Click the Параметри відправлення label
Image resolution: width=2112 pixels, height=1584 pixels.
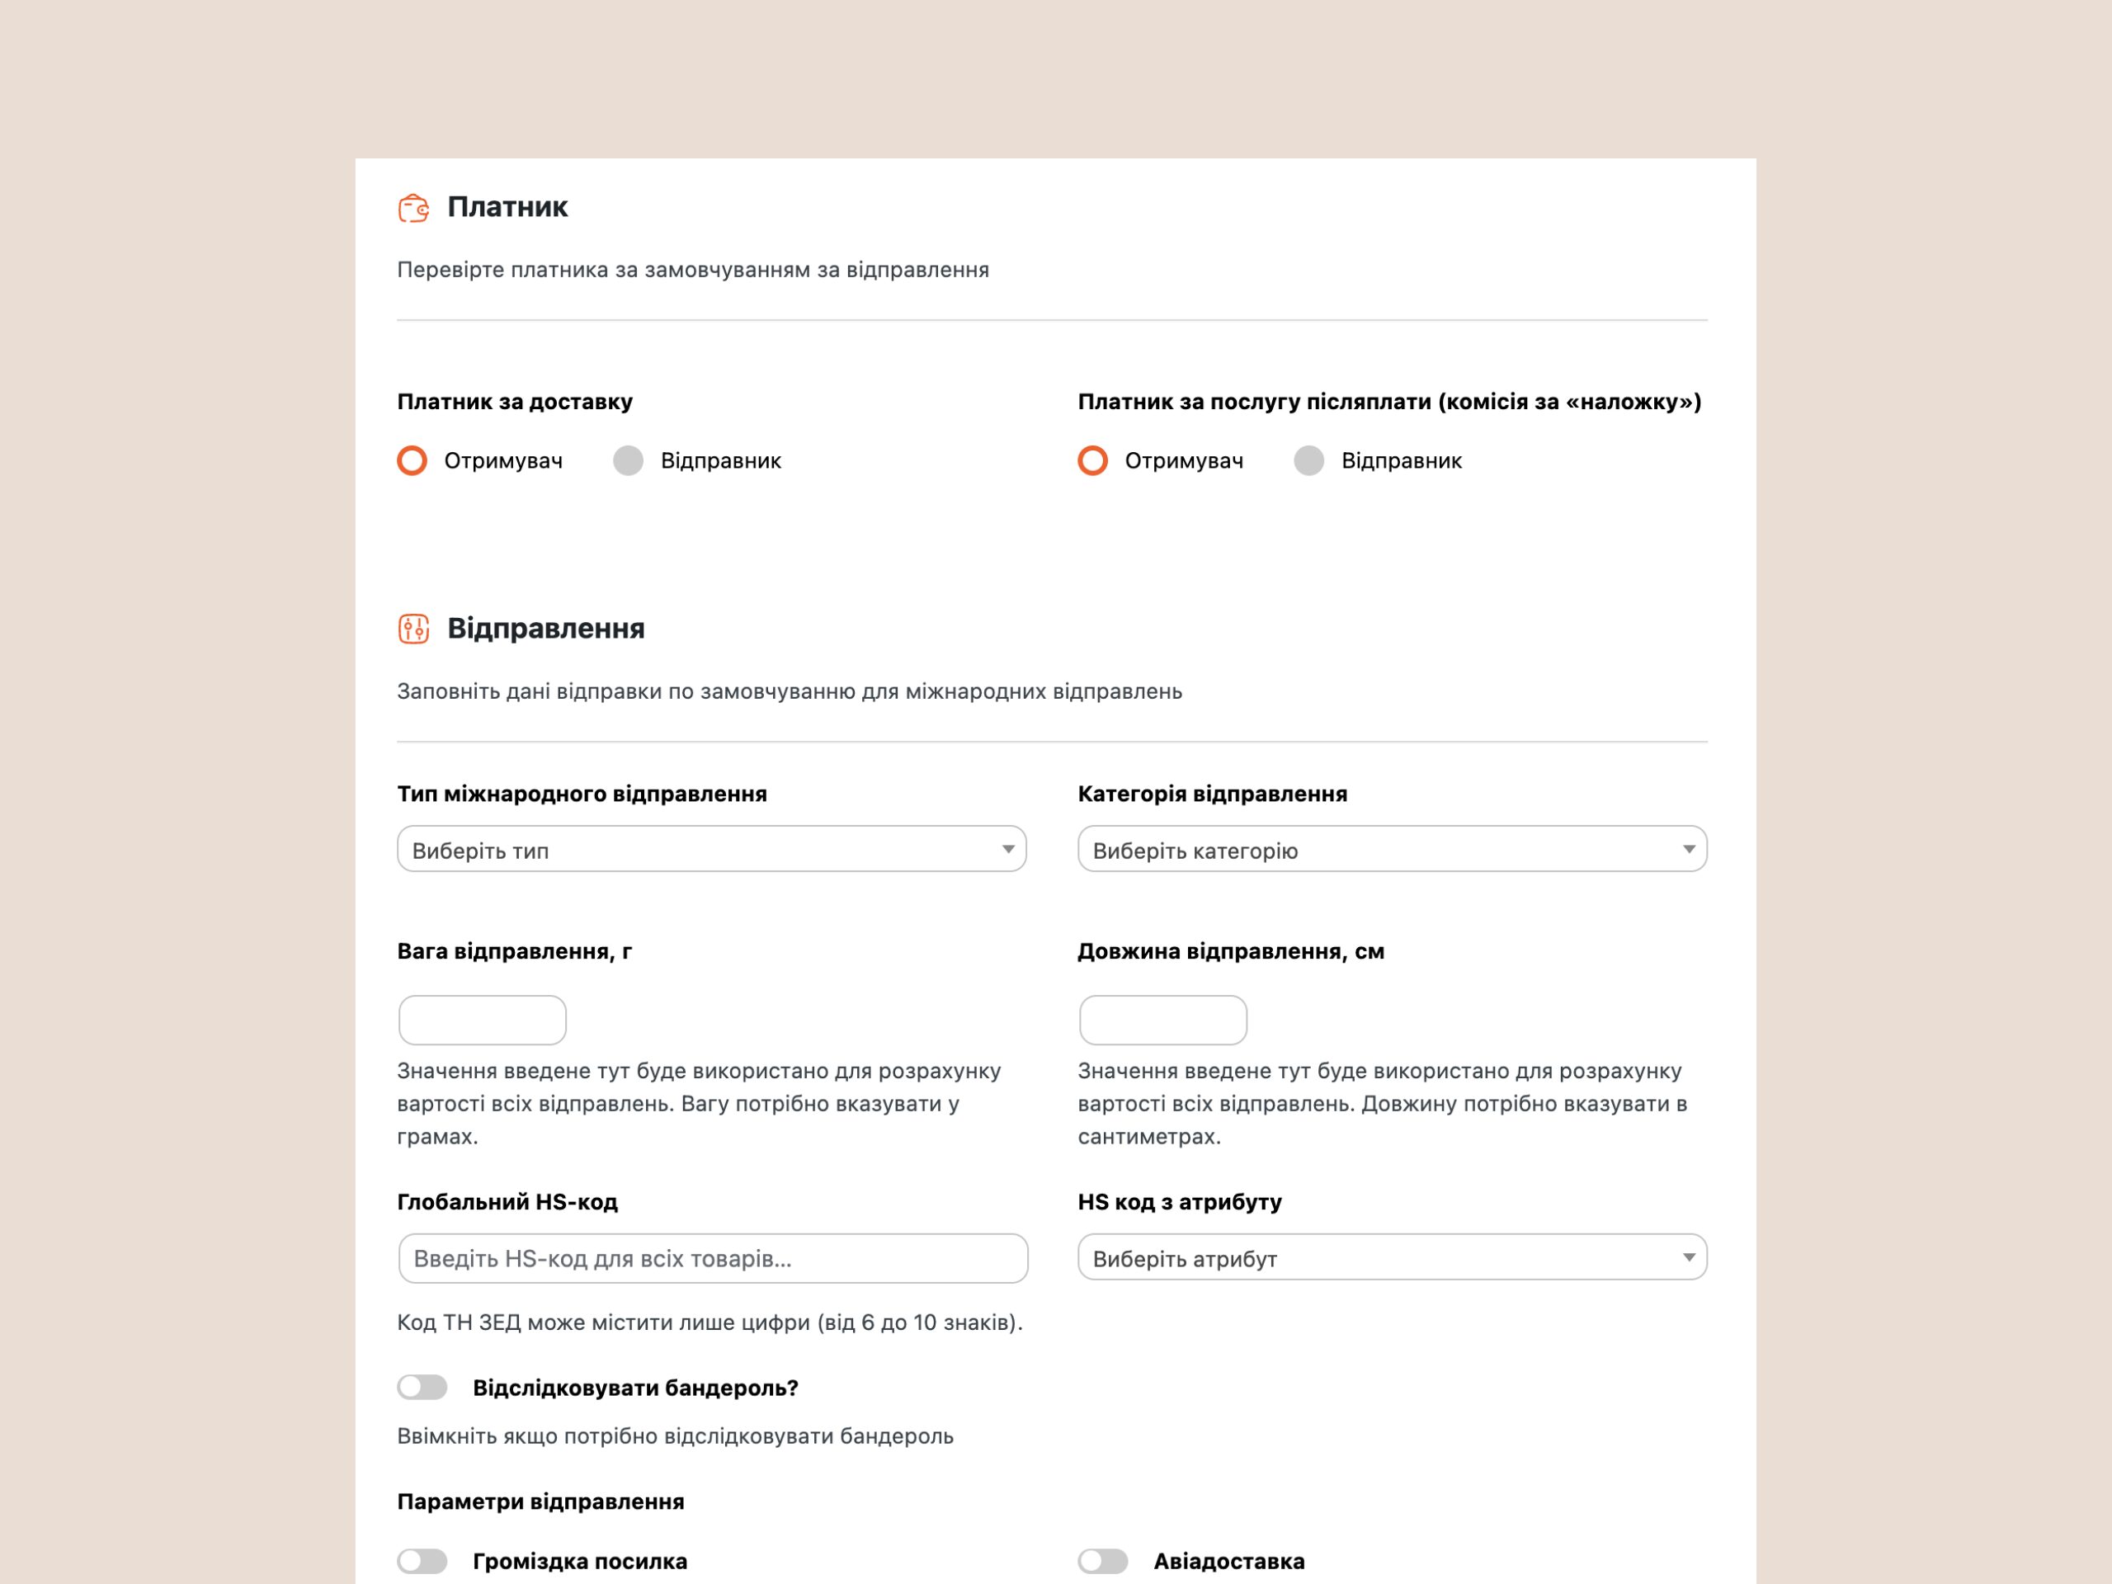[540, 1501]
